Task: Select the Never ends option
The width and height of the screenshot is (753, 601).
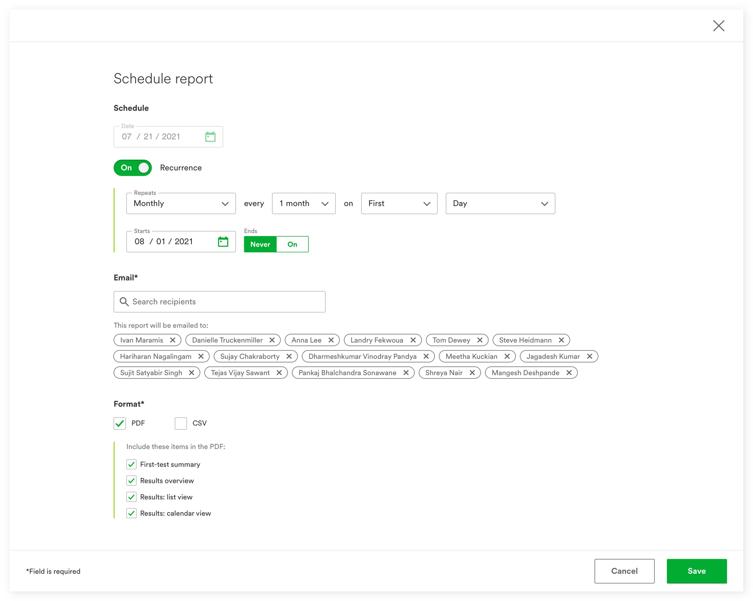Action: 260,244
